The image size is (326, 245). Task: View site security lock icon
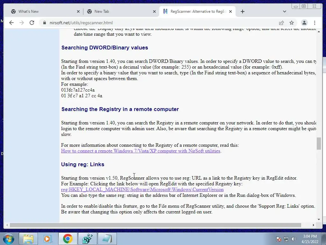point(45,23)
